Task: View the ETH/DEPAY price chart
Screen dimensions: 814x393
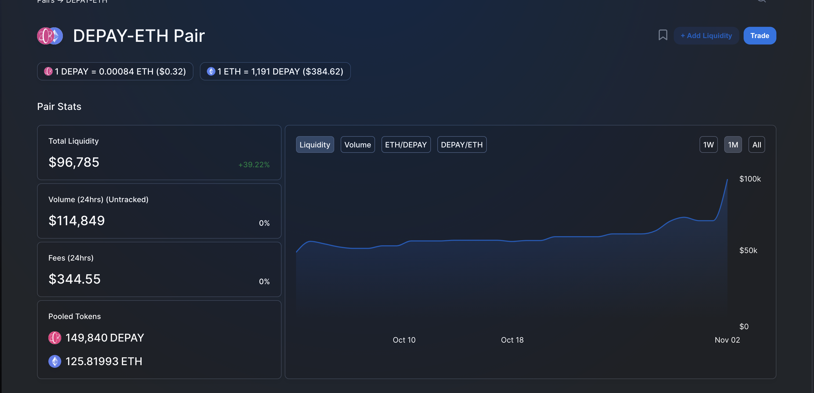Action: (x=406, y=144)
